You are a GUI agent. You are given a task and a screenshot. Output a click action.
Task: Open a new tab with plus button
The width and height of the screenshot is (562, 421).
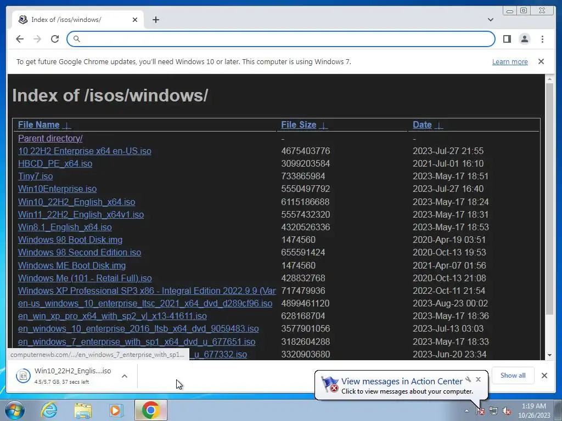coord(155,20)
